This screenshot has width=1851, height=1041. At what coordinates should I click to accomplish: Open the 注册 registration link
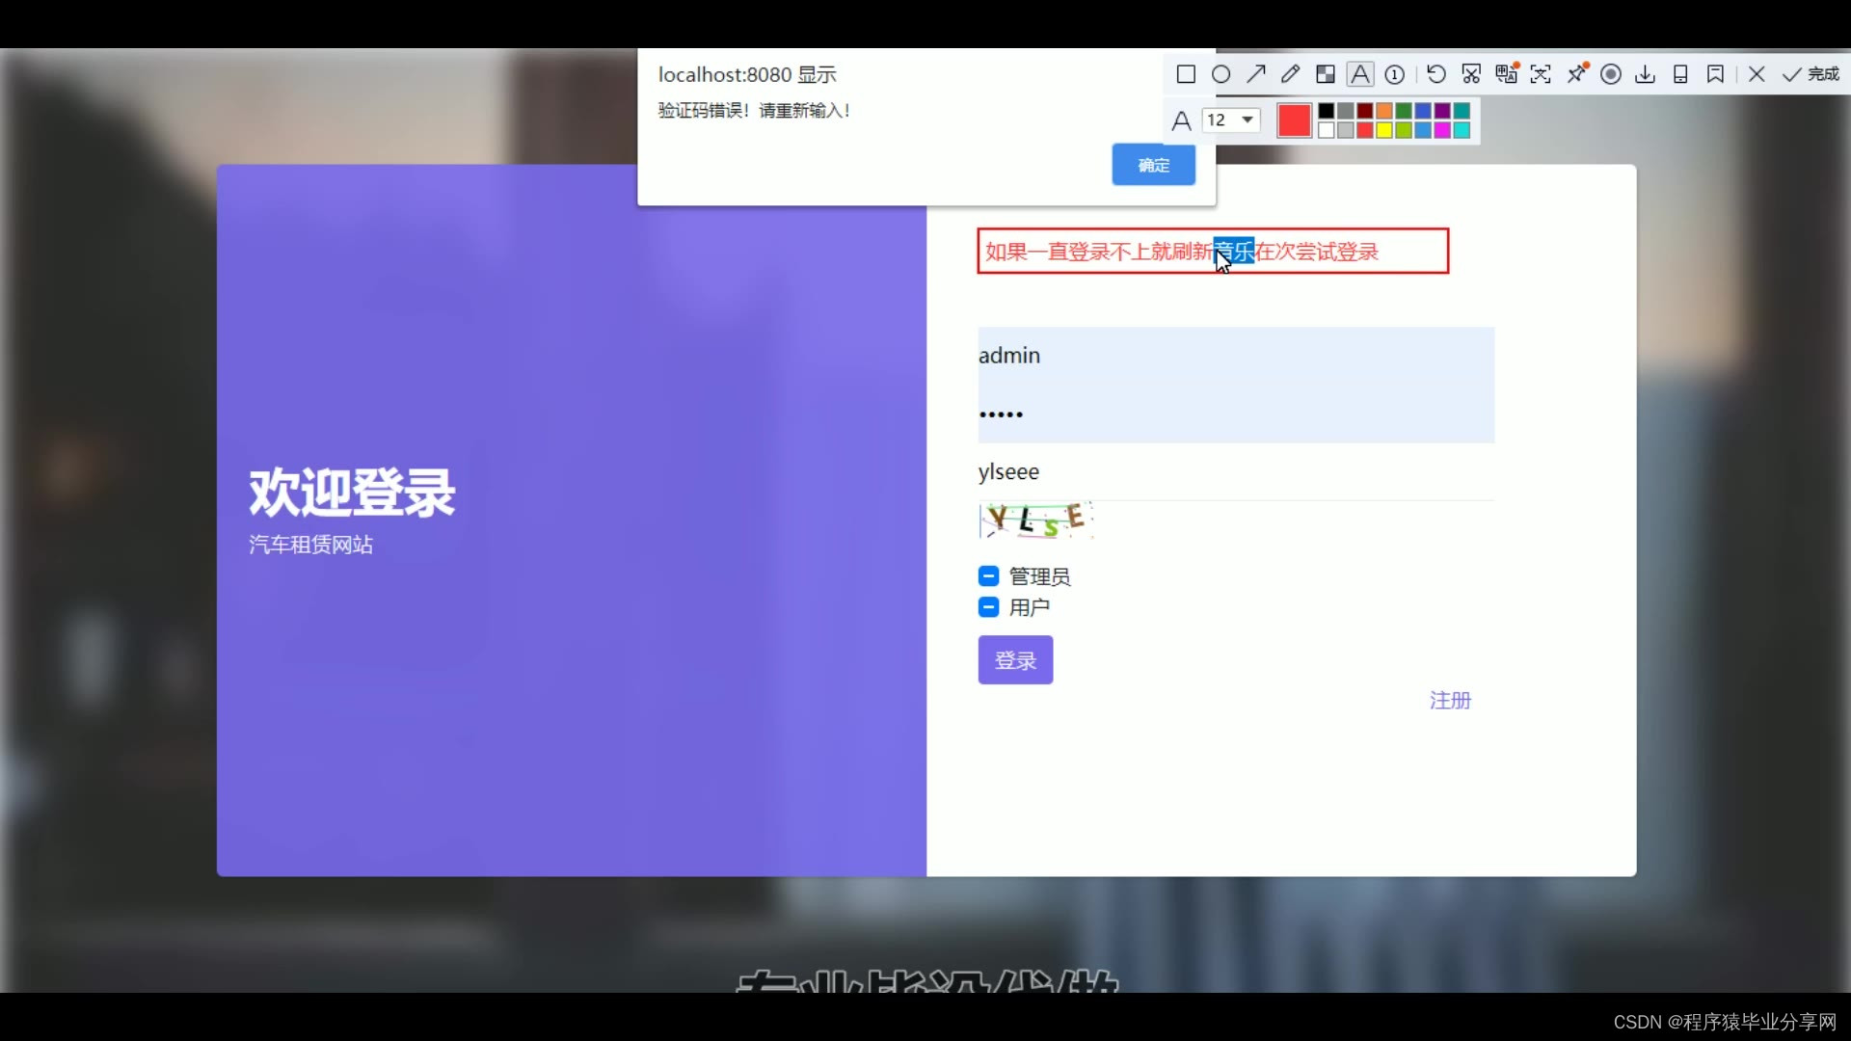click(x=1450, y=701)
